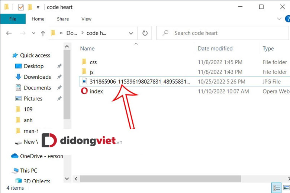Go up one folder level
290x193 pixels.
[x=43, y=33]
